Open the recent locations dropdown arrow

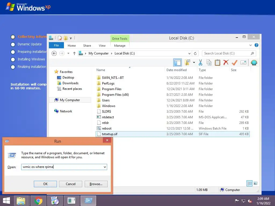[68, 53]
